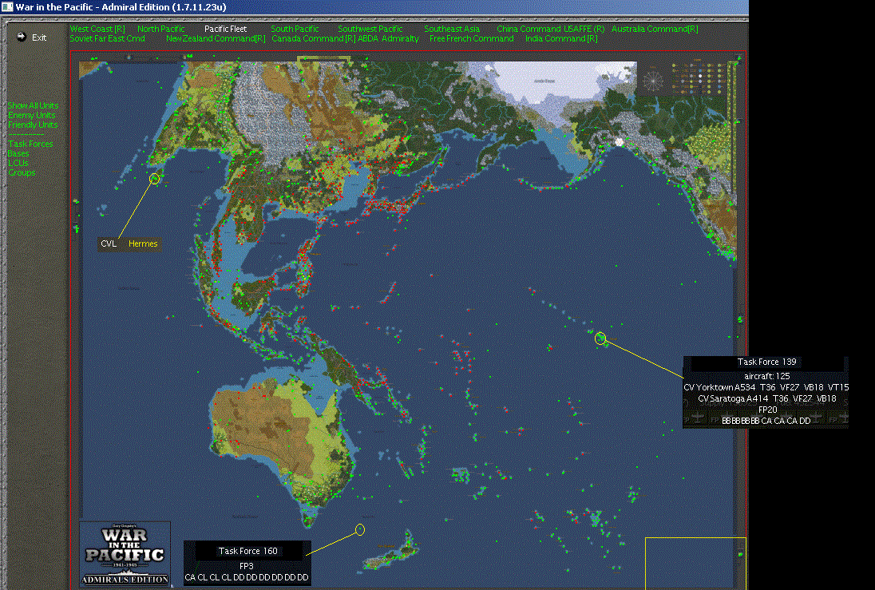875x590 pixels.
Task: Click the window title bar application icon
Action: pyautogui.click(x=6, y=6)
